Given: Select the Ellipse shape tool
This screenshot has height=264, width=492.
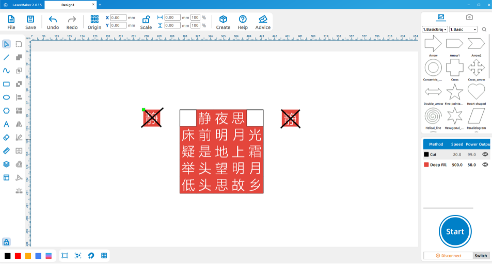Looking at the screenshot, I should [6, 97].
